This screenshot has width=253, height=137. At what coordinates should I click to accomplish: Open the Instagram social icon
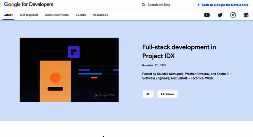(233, 15)
